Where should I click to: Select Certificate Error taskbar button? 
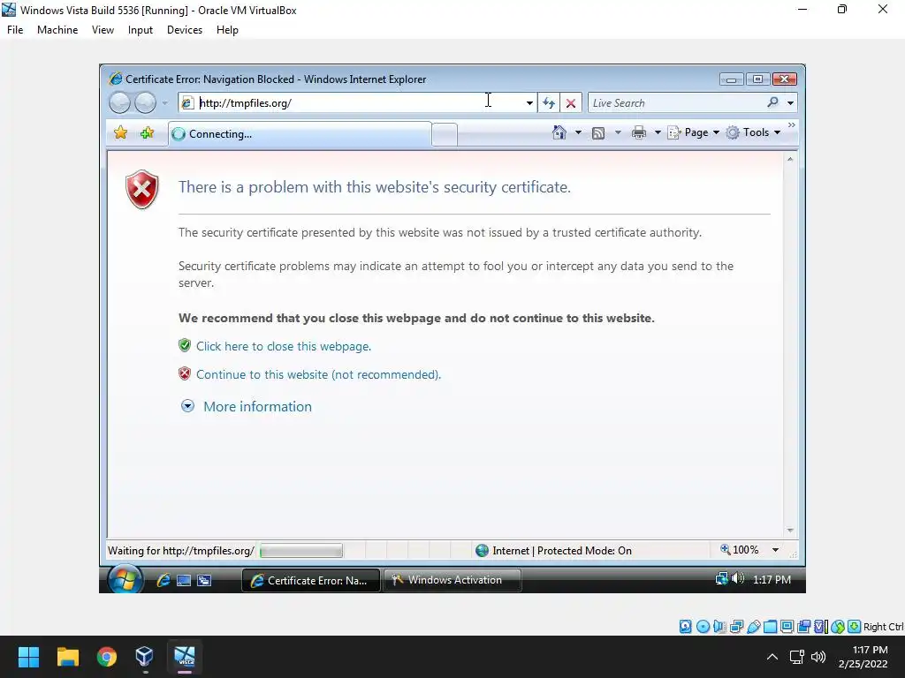310,581
